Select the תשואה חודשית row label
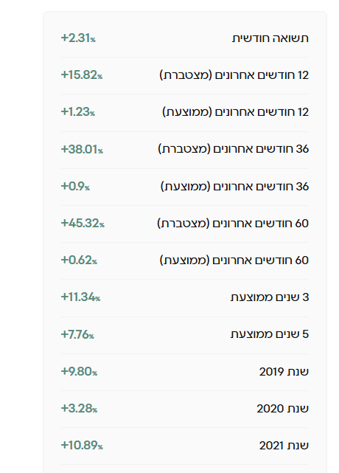 point(270,38)
